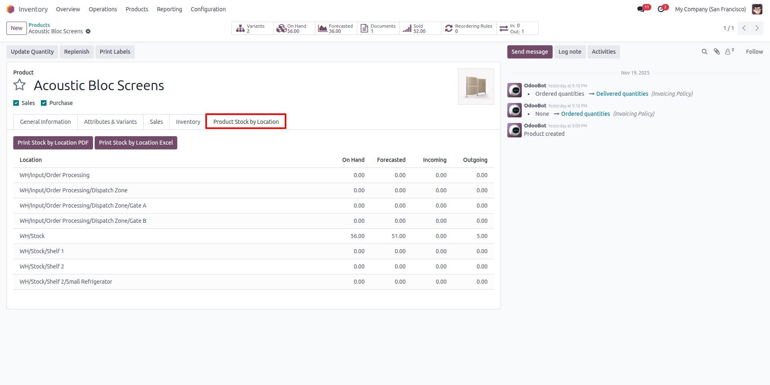Switch to the General Information tab
The image size is (770, 385).
[45, 122]
